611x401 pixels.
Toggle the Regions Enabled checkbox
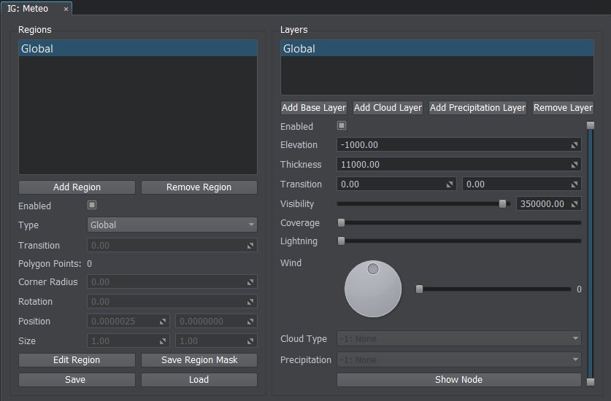(92, 206)
